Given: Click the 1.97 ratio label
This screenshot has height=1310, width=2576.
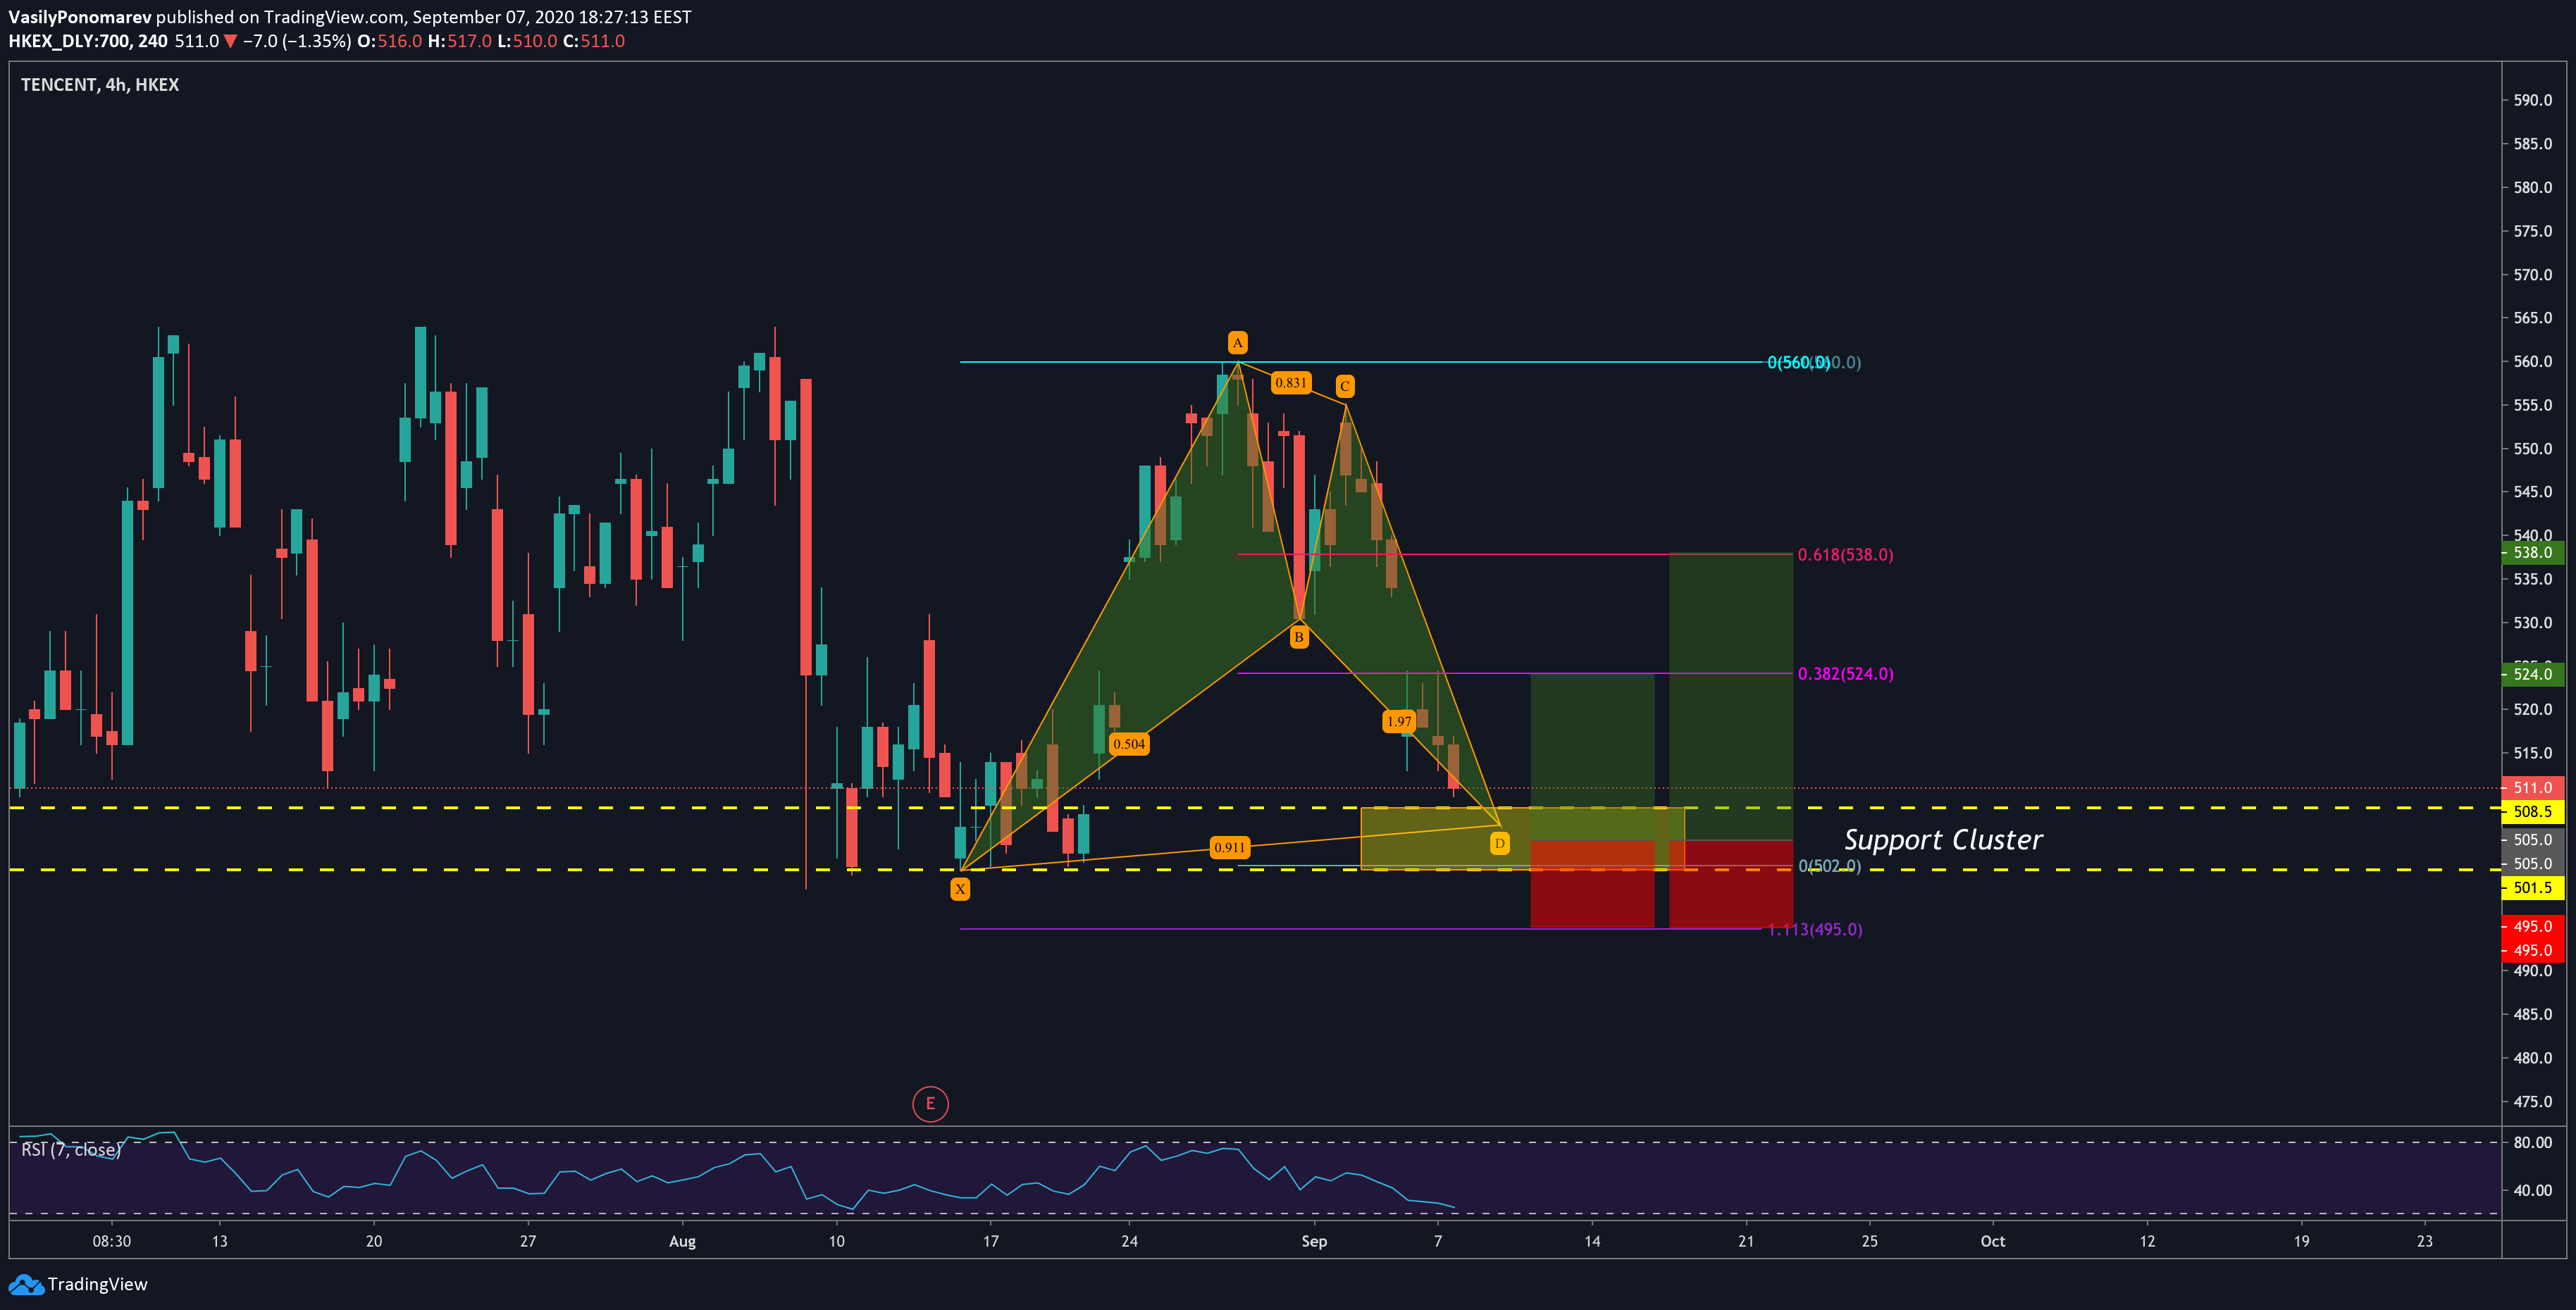Looking at the screenshot, I should pyautogui.click(x=1399, y=721).
